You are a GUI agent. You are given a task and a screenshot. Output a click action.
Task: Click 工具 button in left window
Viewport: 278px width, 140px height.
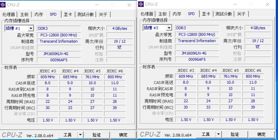click(x=68, y=135)
